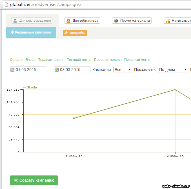Open the Настройки tab
191x189 pixels.
[75, 33]
